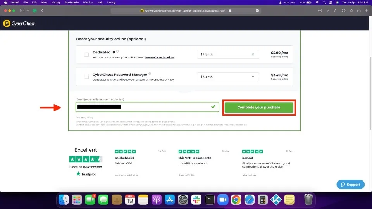Viewport: 372px width, 209px height.
Task: Open Calculator from the Dock
Action: point(263,200)
